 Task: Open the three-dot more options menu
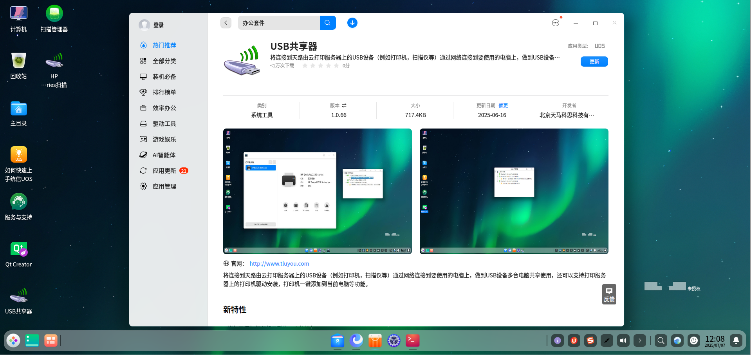(x=555, y=23)
